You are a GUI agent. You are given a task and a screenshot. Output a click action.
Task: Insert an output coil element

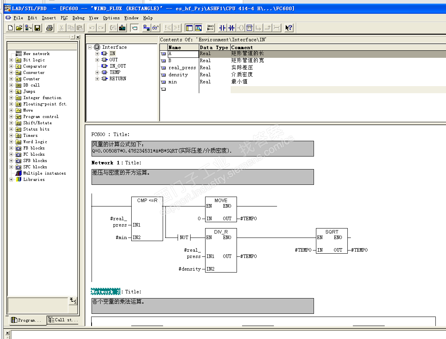pos(240,28)
